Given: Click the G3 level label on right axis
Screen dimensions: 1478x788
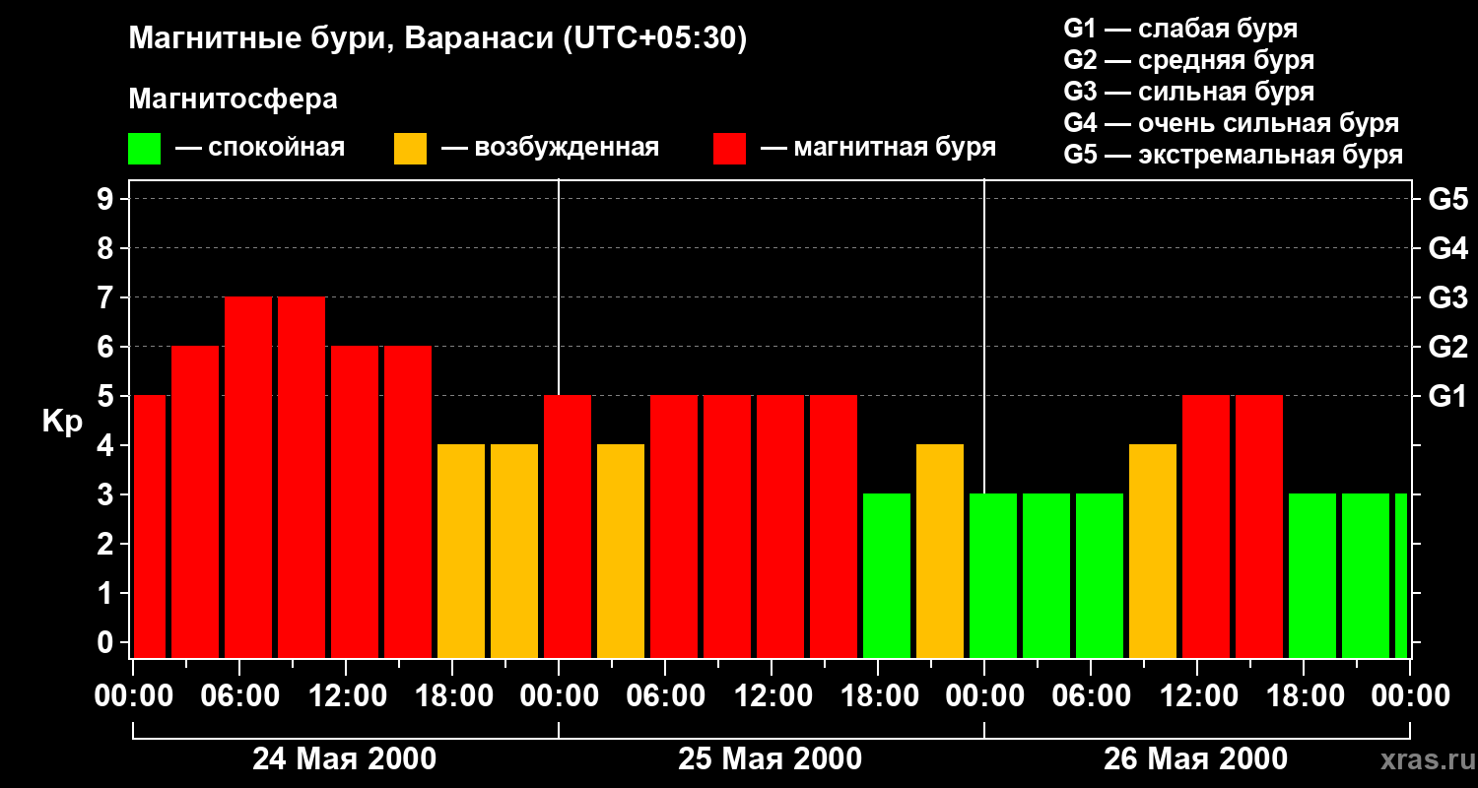Looking at the screenshot, I should pos(1447,298).
